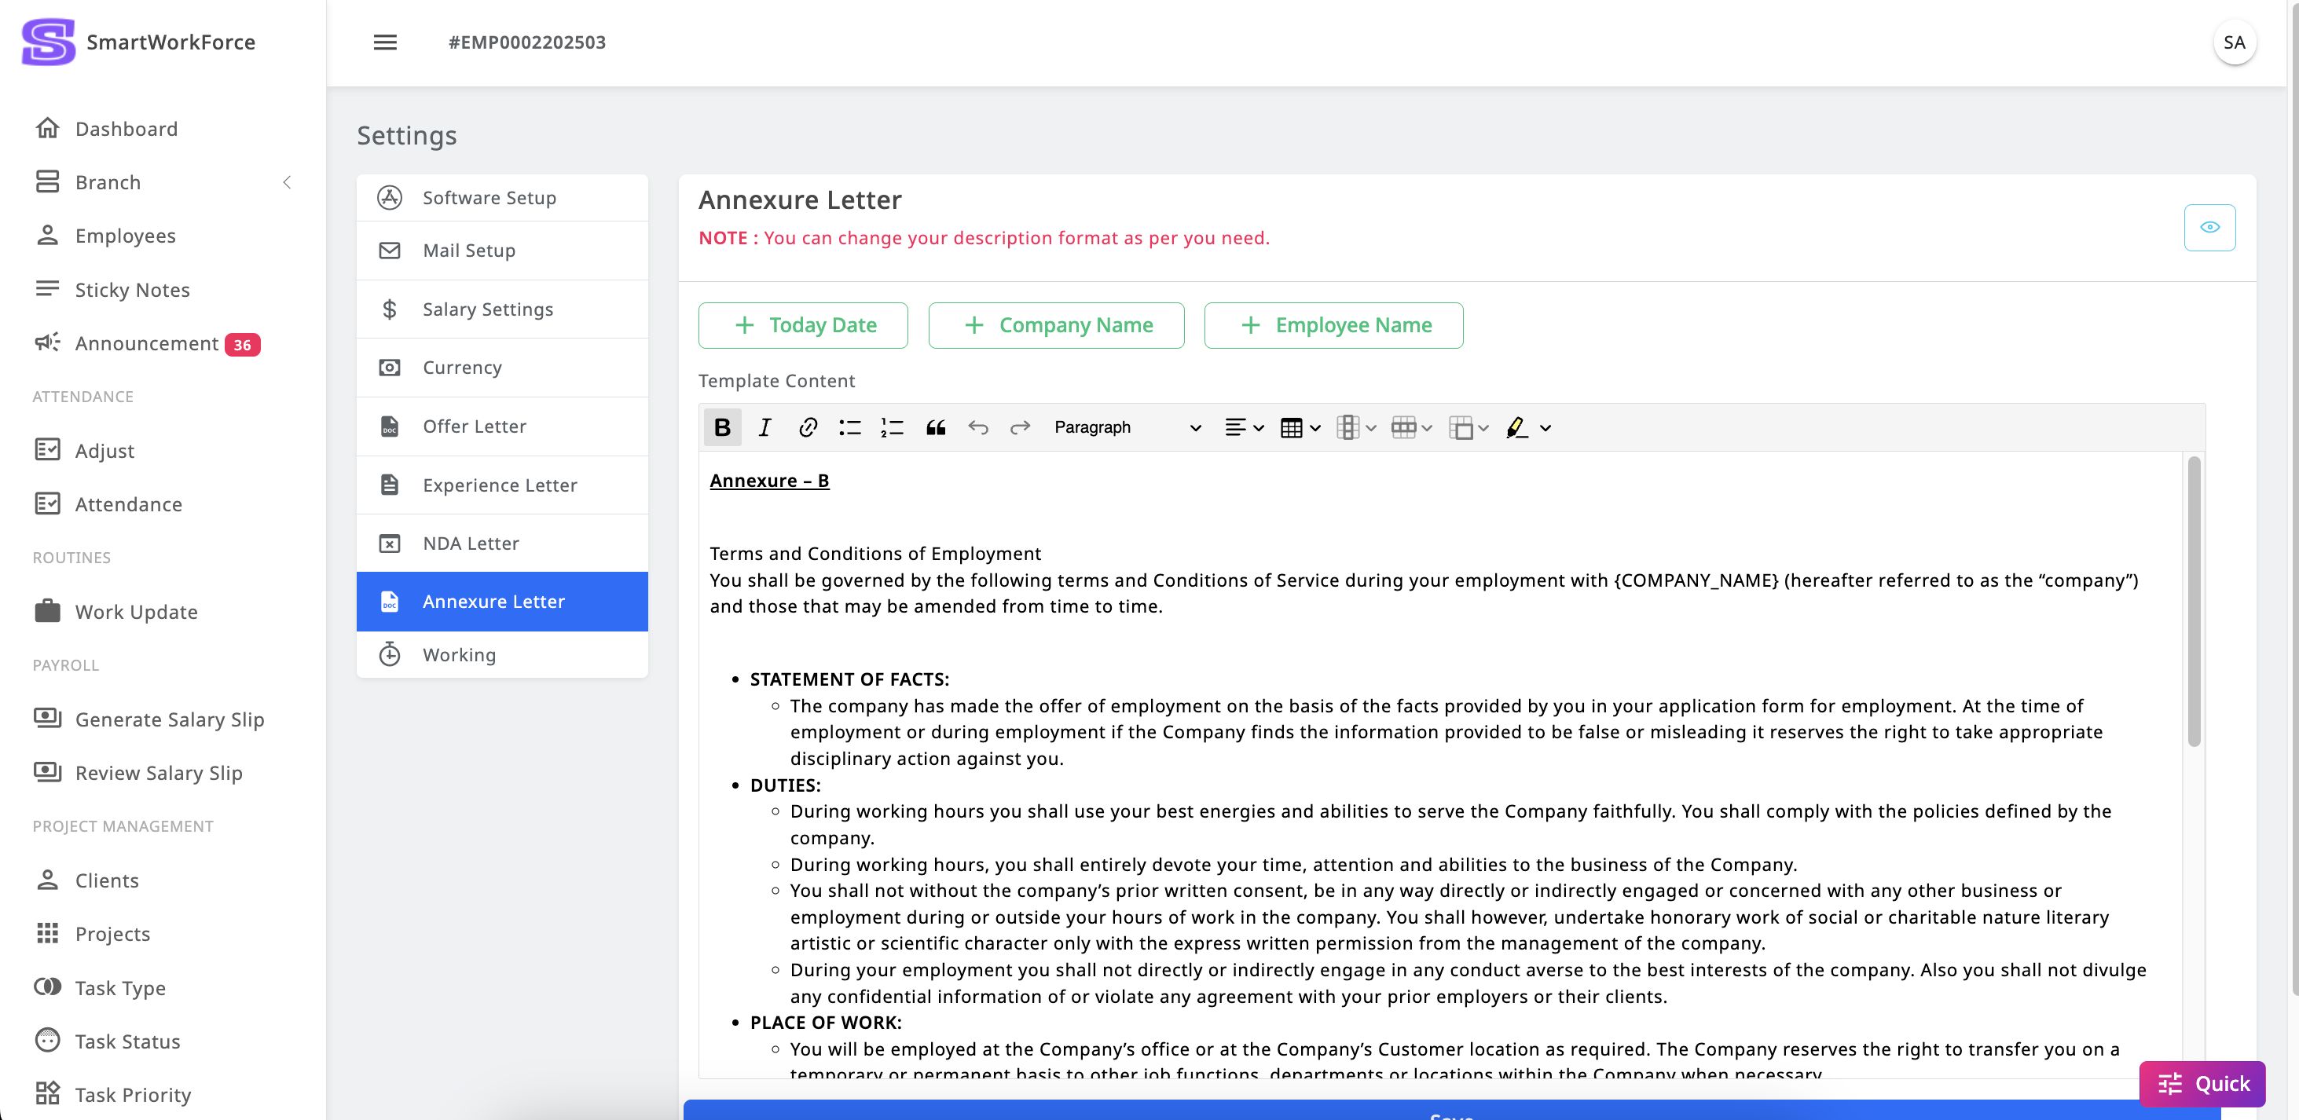Viewport: 2299px width, 1120px height.
Task: Open the Paragraph heading dropdown
Action: pyautogui.click(x=1127, y=427)
